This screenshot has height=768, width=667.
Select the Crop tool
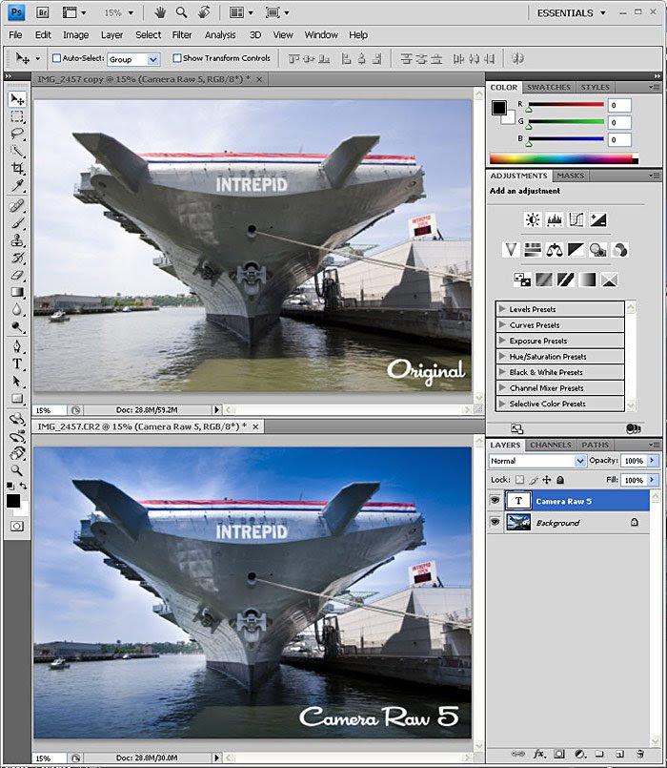pyautogui.click(x=17, y=168)
